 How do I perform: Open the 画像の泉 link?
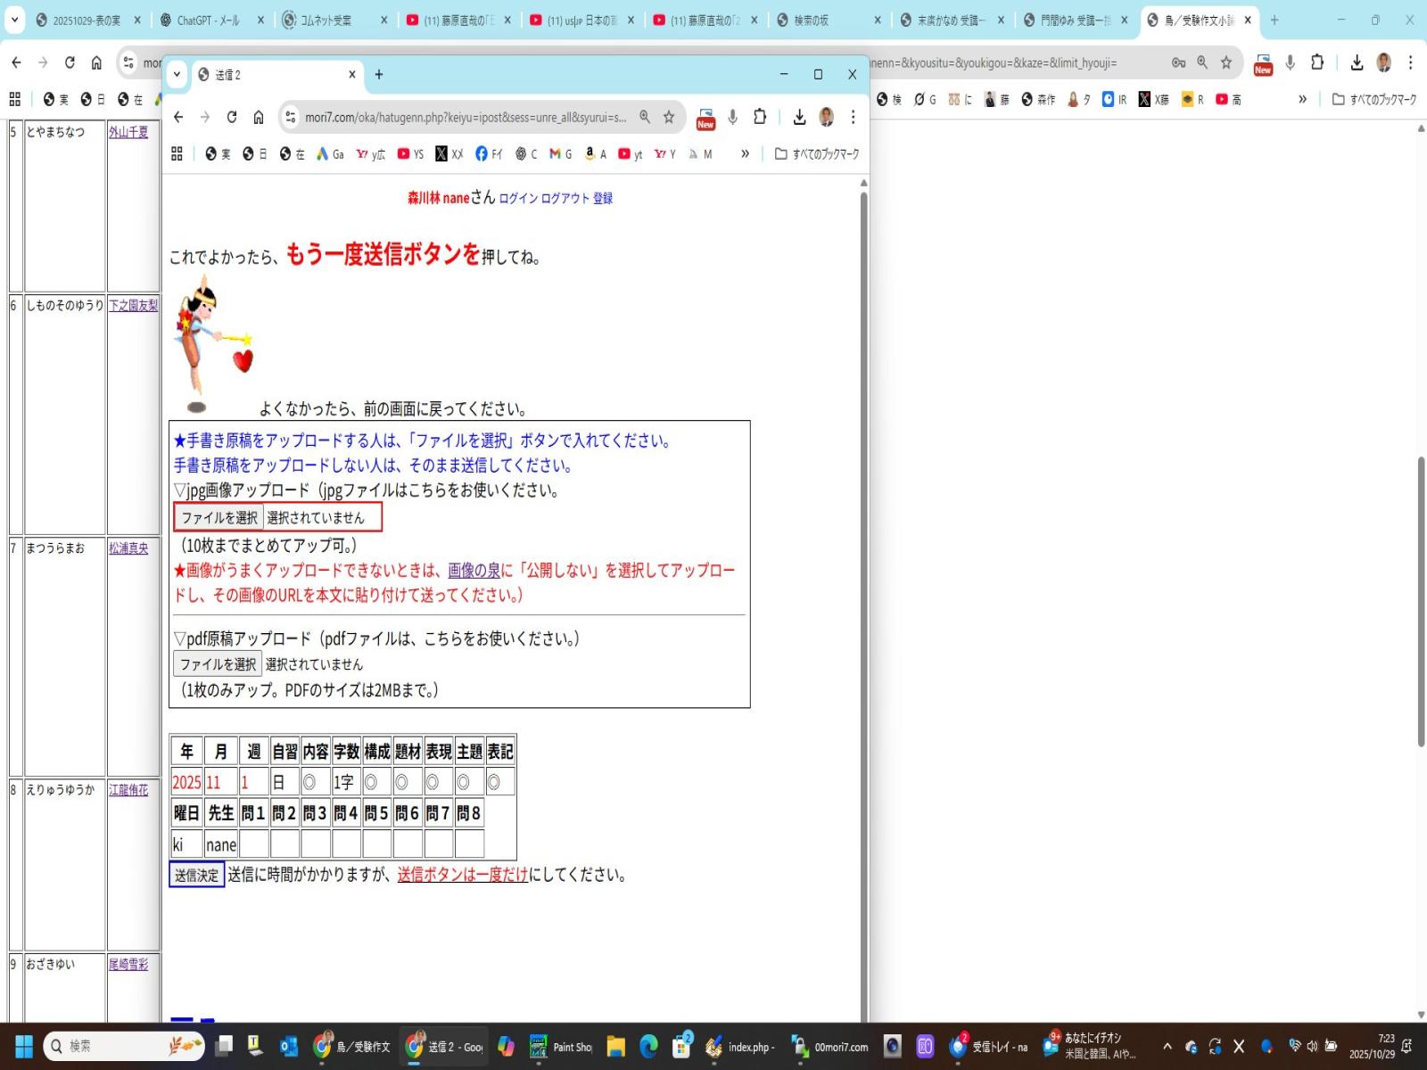tap(474, 571)
